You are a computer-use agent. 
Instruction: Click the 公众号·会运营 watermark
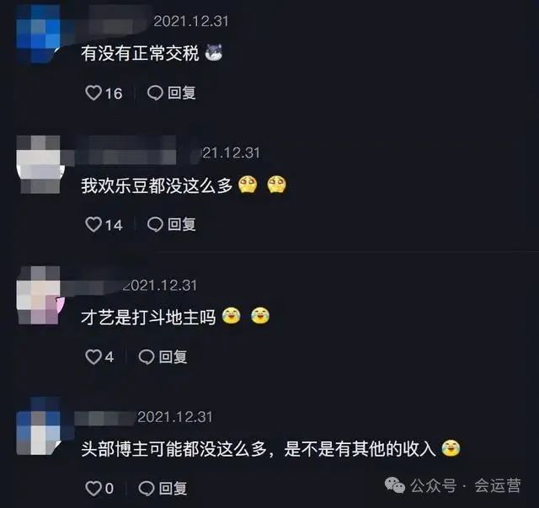click(453, 485)
